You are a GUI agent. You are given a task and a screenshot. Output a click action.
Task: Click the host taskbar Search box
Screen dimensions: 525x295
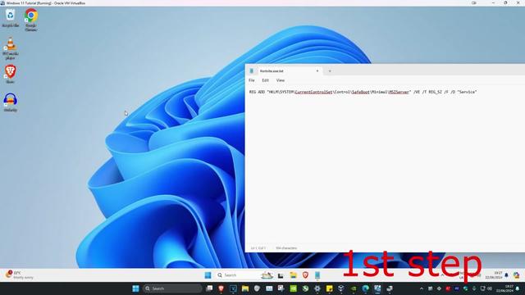click(172, 288)
